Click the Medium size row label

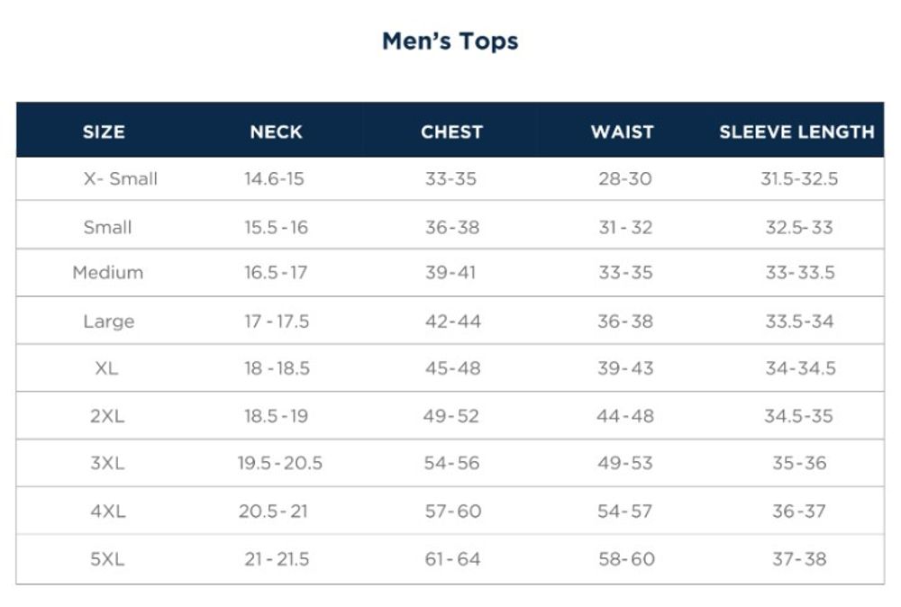click(107, 273)
